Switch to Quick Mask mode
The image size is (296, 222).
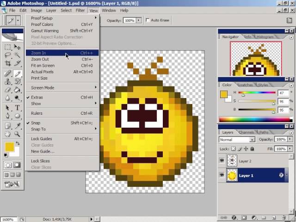click(x=17, y=165)
